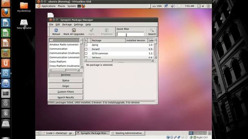Viewport: 248px width, 139px height.
Task: Click the Custom Filters button
Action: (65, 92)
